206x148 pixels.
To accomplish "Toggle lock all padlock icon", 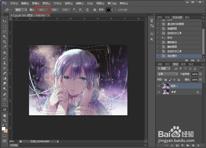I will pos(179,80).
